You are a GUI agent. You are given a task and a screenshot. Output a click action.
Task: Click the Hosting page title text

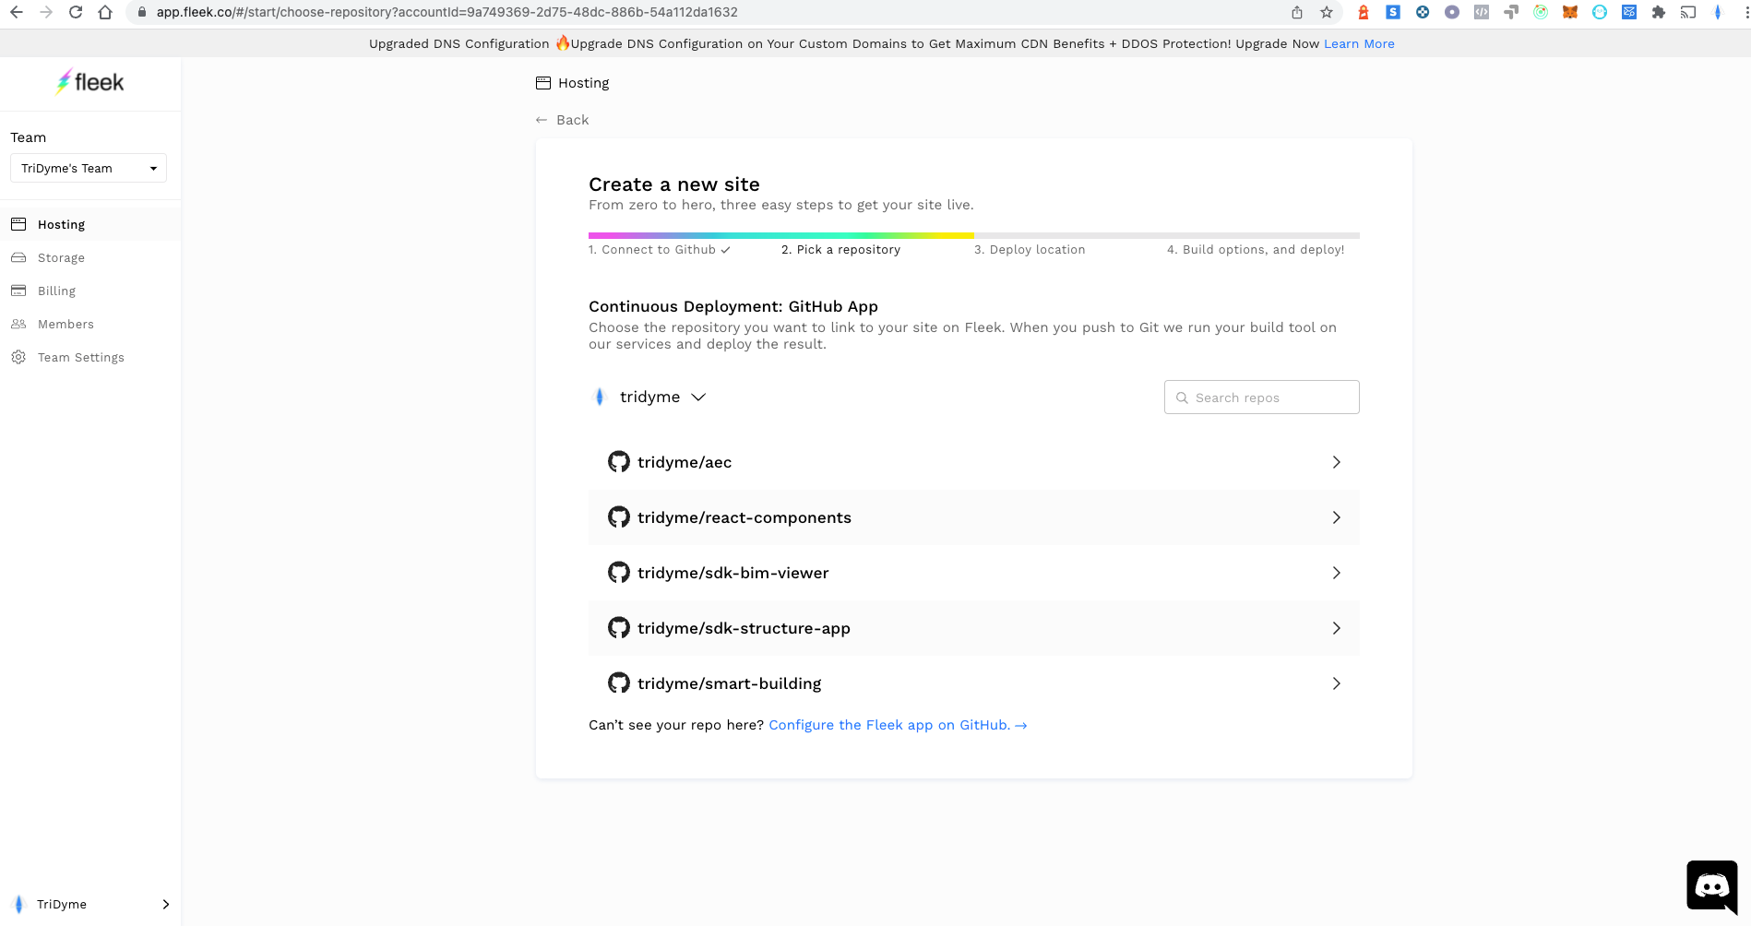[x=583, y=83]
